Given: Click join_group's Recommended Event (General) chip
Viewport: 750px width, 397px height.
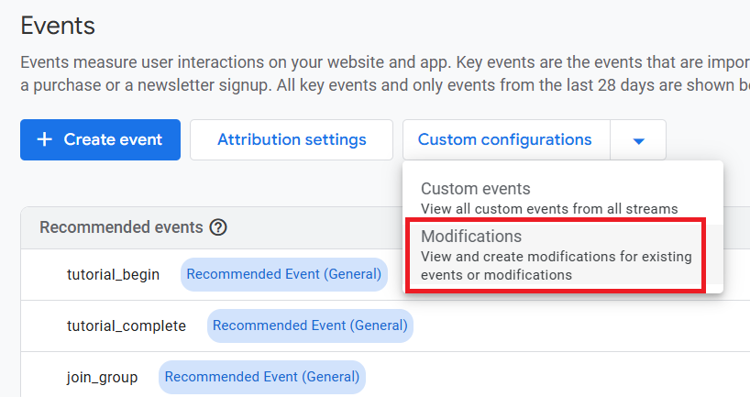Looking at the screenshot, I should [261, 377].
